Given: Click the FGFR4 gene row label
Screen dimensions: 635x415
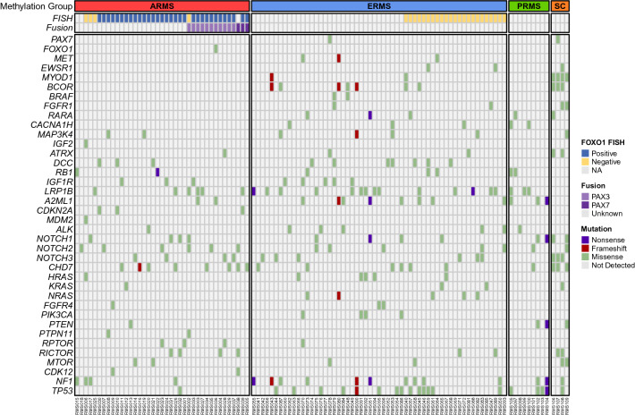Looking at the screenshot, I should tap(58, 305).
